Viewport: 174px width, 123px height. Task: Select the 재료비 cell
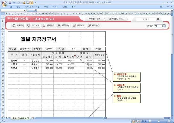14,68
